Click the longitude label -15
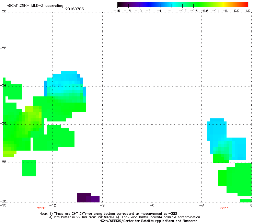 pos(3,205)
